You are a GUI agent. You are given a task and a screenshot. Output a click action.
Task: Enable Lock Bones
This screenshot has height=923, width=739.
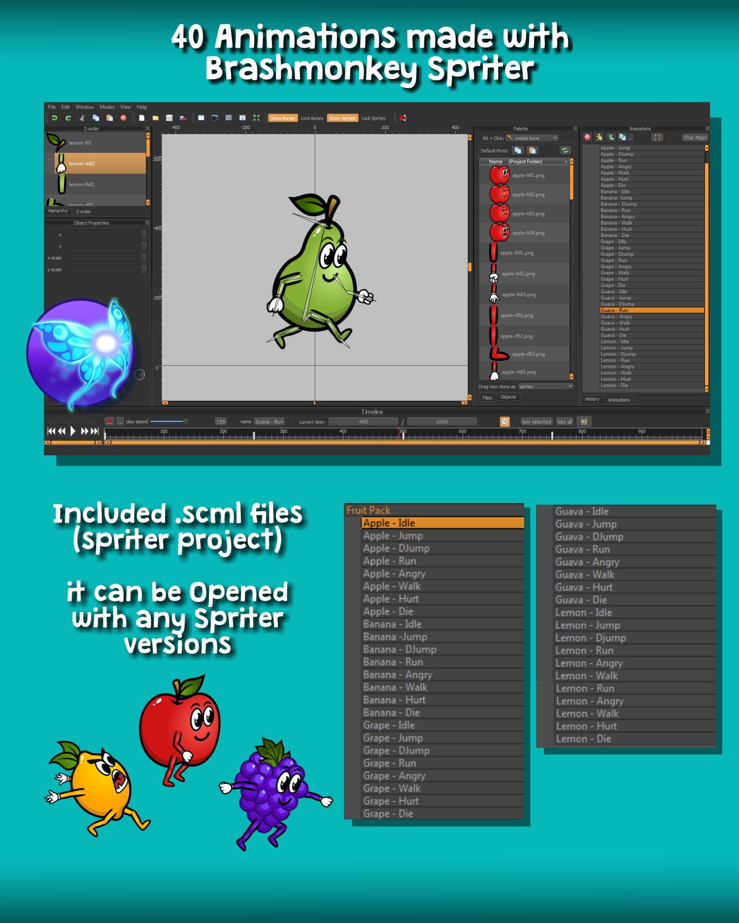point(312,118)
